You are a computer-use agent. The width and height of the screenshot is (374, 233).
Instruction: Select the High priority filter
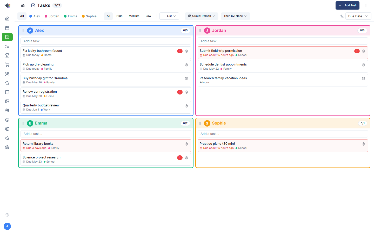coord(119,16)
